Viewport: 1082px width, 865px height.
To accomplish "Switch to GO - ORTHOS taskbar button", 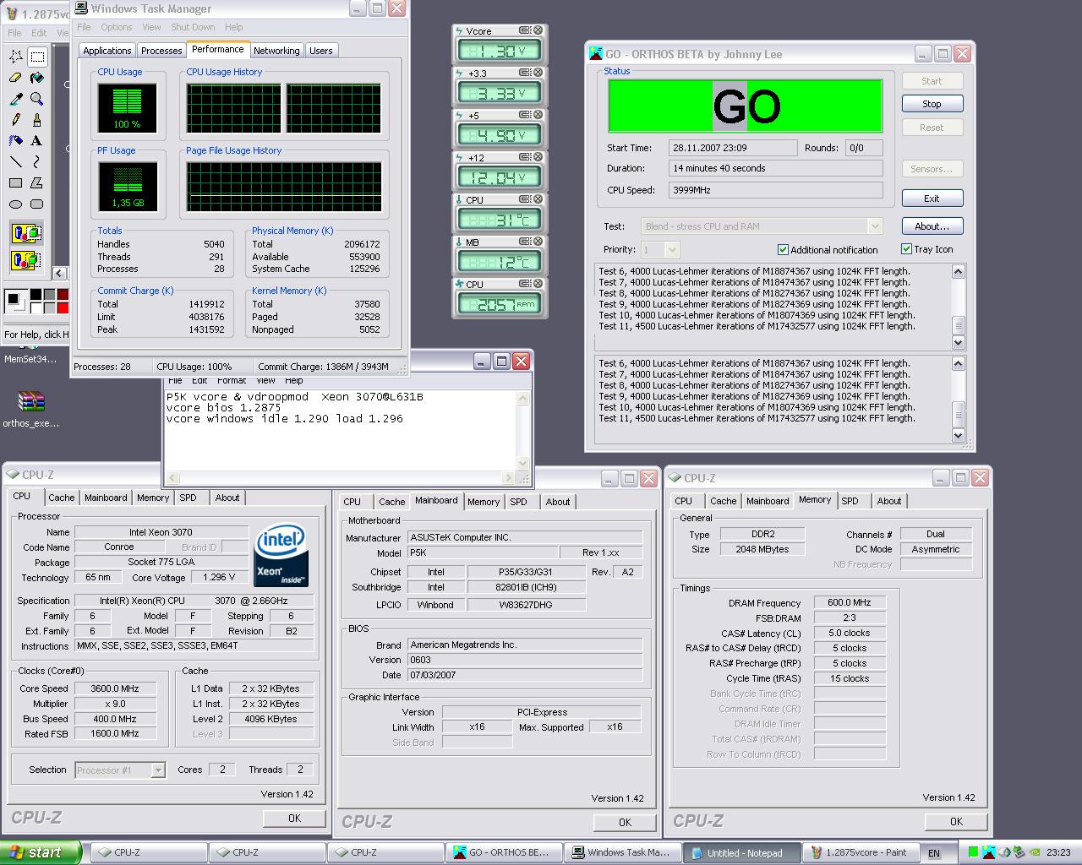I will (502, 852).
